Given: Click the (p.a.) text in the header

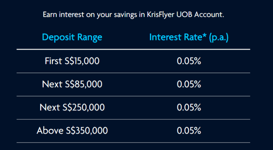Looking at the screenshot, I should tap(219, 38).
